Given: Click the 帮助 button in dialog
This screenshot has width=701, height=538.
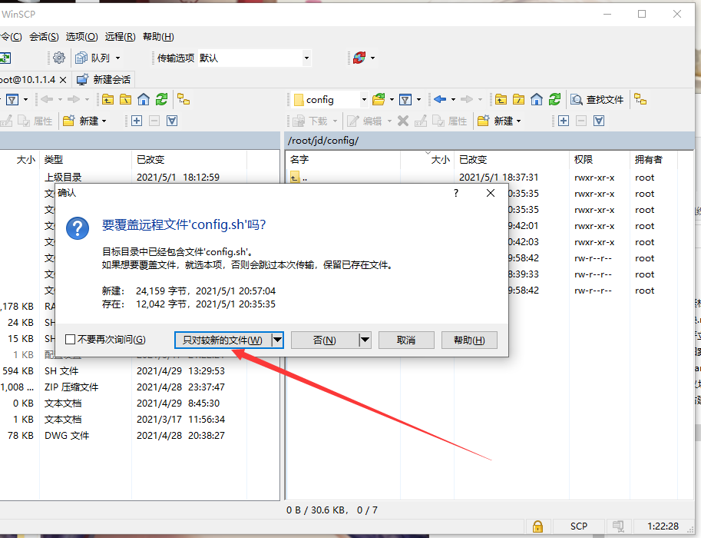Looking at the screenshot, I should (x=468, y=340).
